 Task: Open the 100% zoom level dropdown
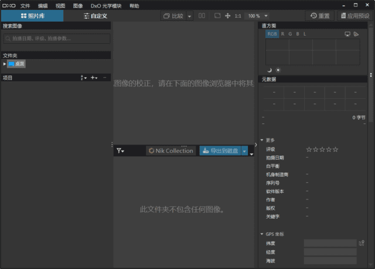tap(257, 16)
